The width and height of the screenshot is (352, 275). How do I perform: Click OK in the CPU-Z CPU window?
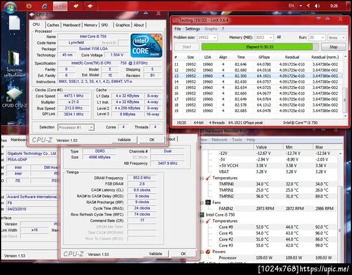pos(152,140)
